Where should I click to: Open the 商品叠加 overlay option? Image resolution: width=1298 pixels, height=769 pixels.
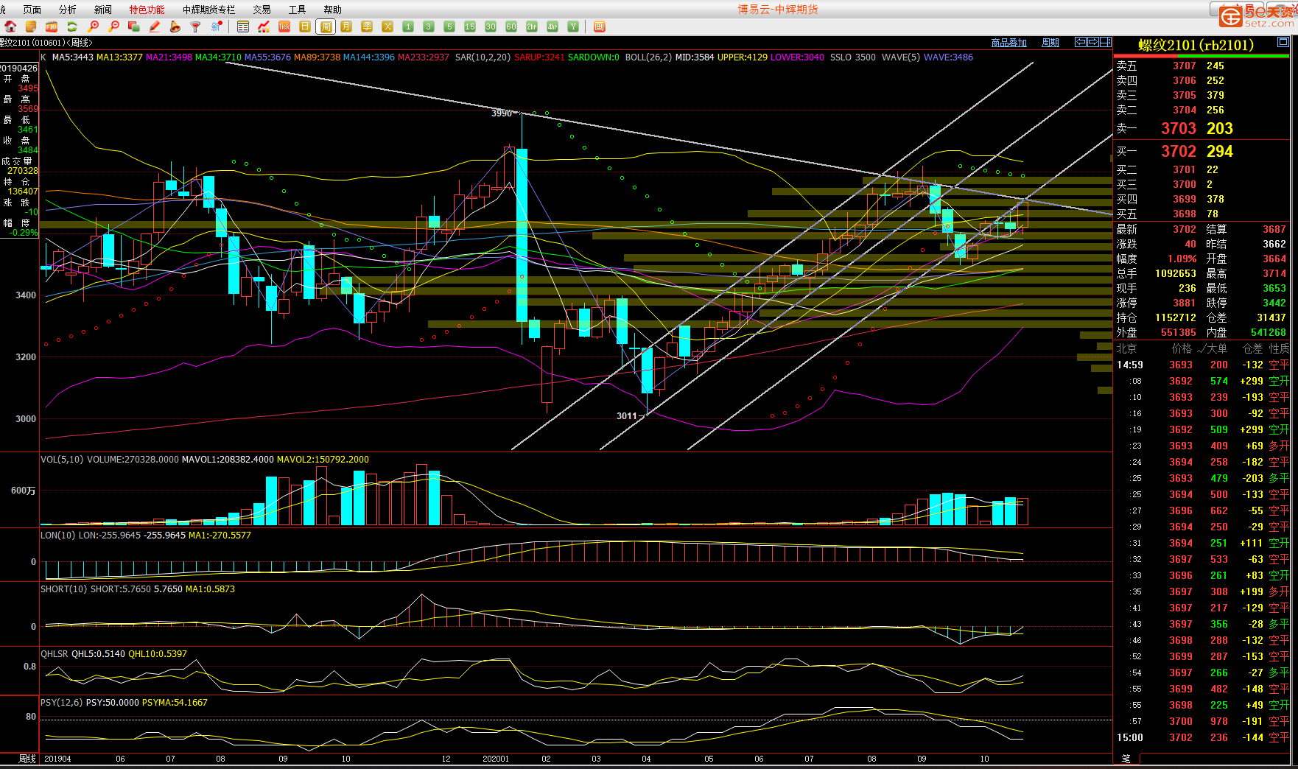coord(1008,43)
